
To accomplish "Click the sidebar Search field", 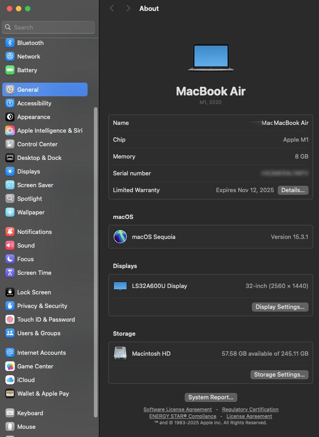I will click(49, 27).
